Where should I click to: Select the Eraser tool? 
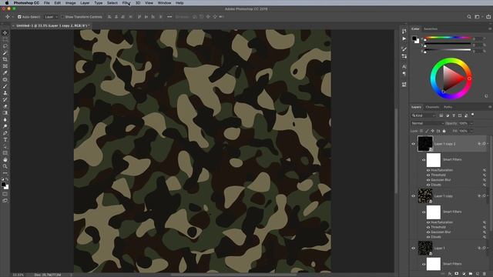[5, 106]
